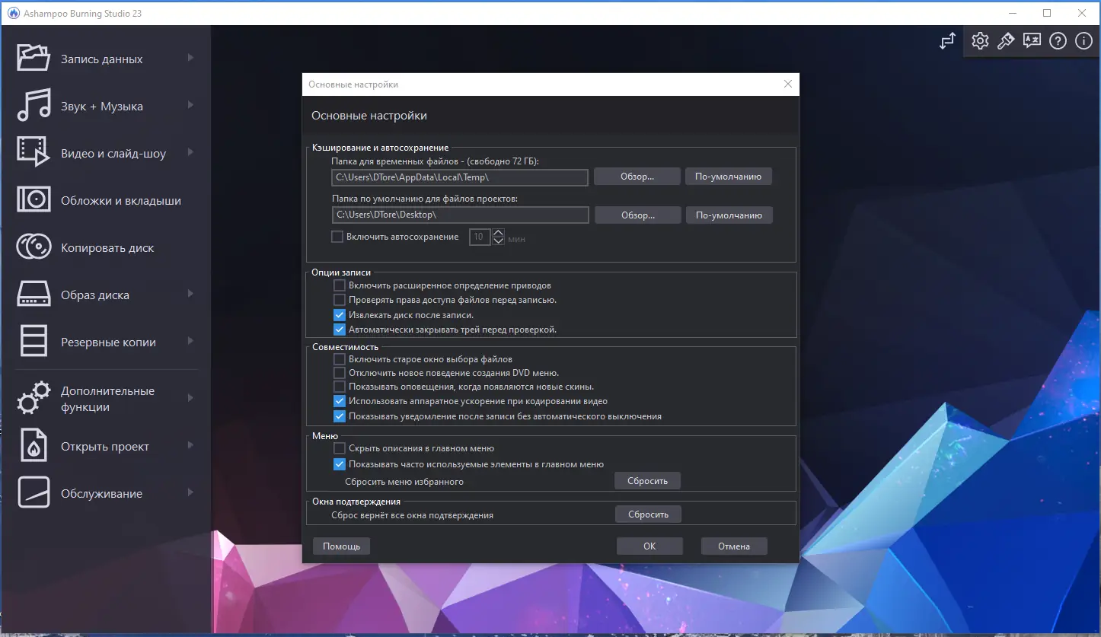Tick Включить старое окно выбора файлов
The width and height of the screenshot is (1101, 637).
tap(340, 358)
